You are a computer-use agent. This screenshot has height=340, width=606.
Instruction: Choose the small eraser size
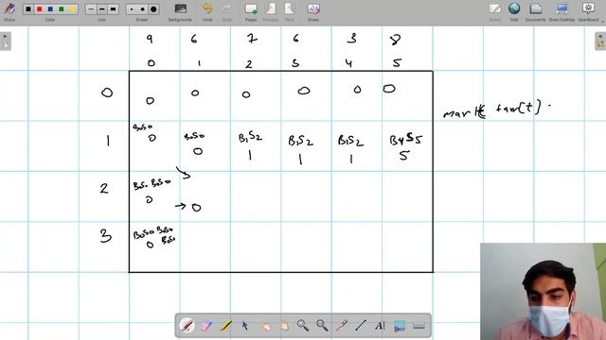coord(132,8)
